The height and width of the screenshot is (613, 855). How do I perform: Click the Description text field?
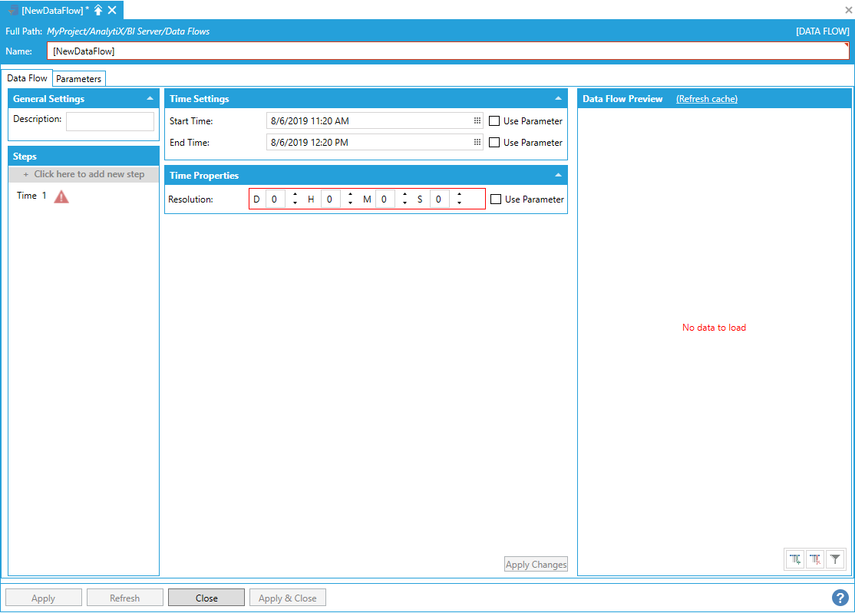tap(110, 121)
